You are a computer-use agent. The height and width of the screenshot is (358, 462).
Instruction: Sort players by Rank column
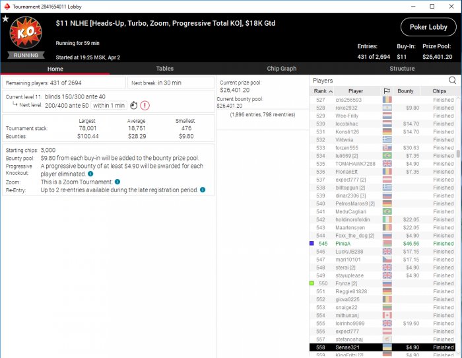323,91
